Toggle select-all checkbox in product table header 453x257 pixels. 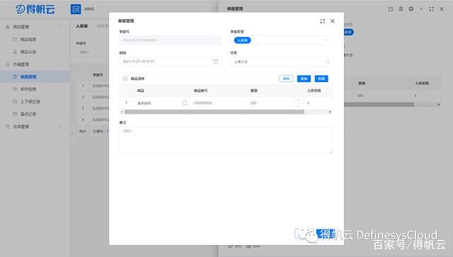coord(126,91)
